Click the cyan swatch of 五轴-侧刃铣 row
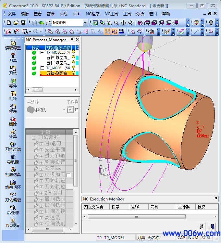221x243 pixels. point(77,73)
